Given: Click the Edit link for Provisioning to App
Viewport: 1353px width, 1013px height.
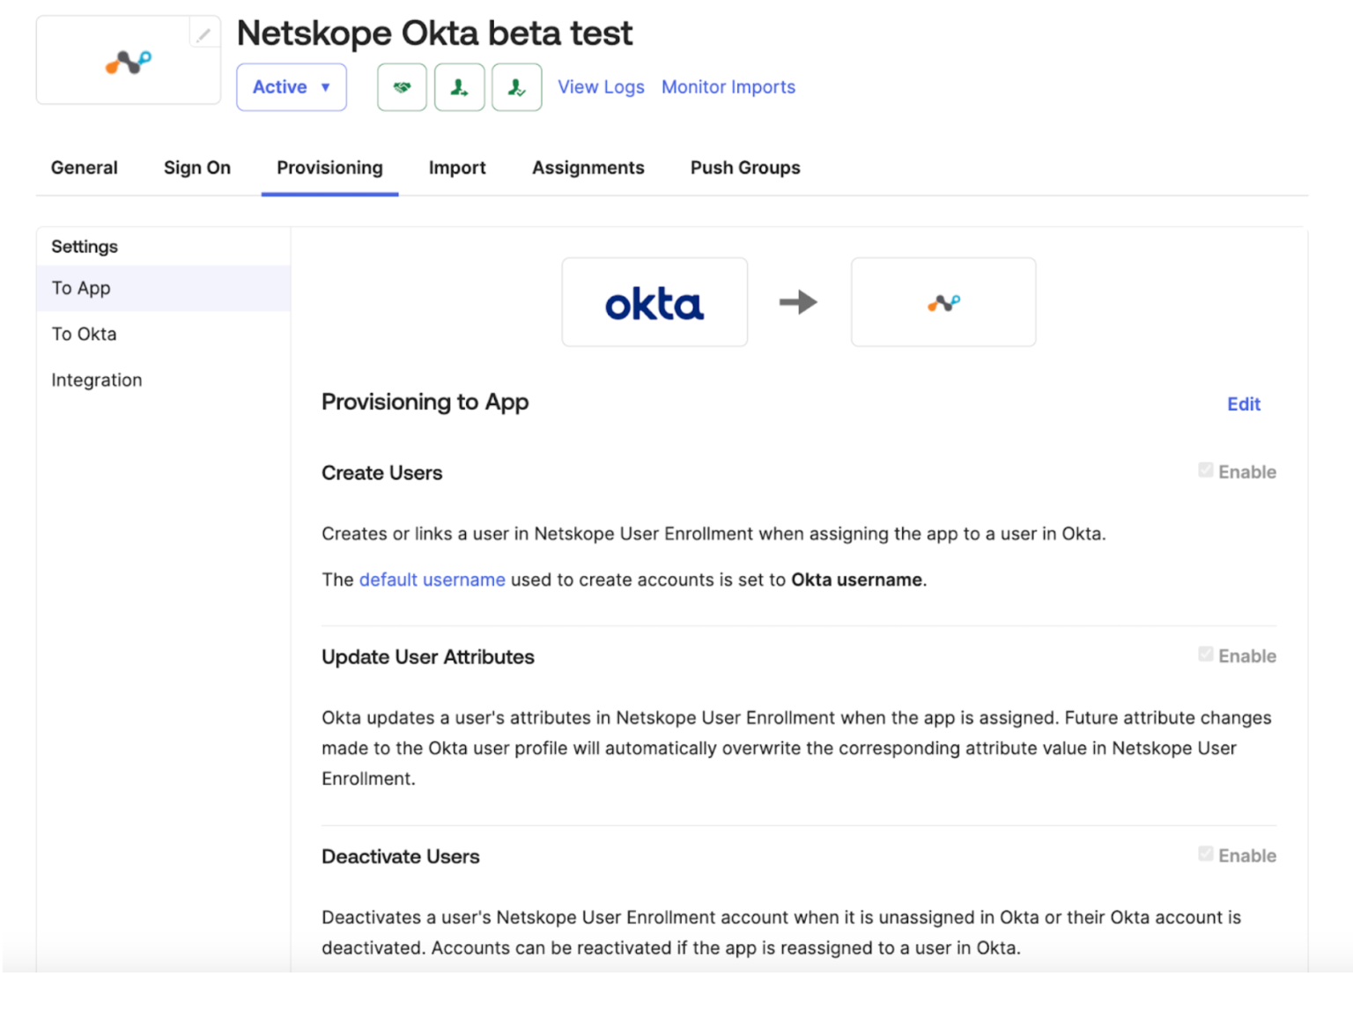Looking at the screenshot, I should click(x=1243, y=403).
